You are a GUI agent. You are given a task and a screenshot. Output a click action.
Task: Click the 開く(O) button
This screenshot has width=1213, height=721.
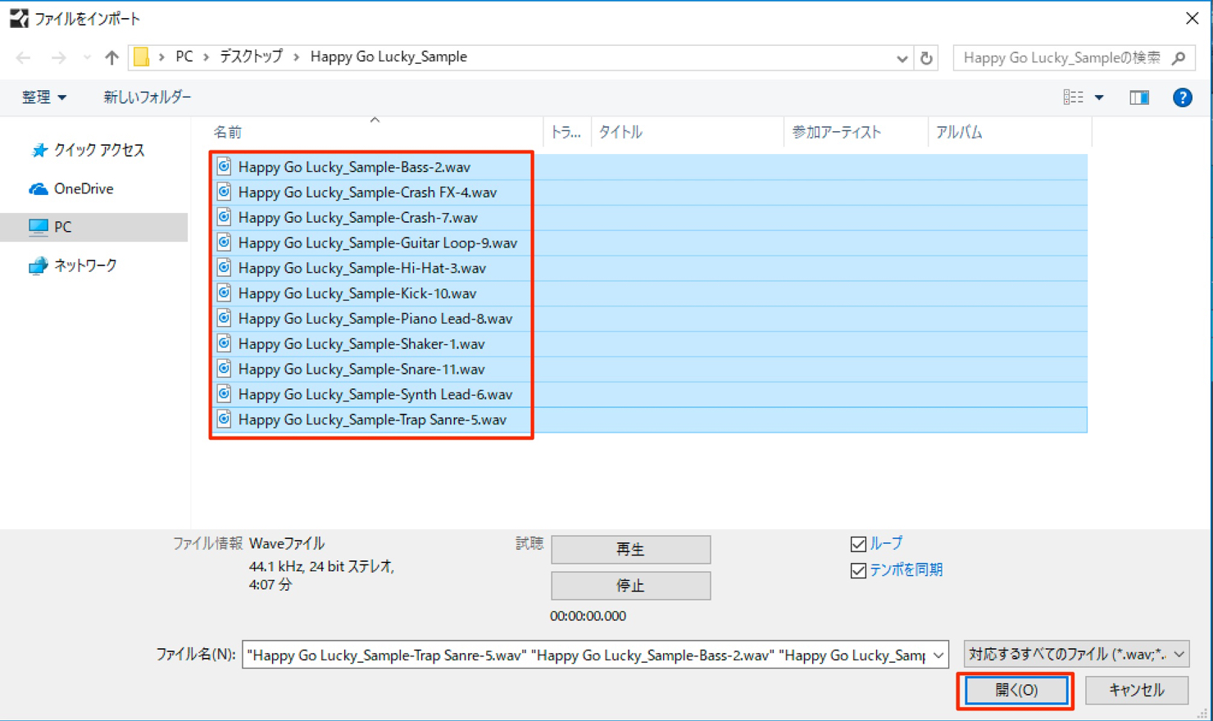pos(1016,691)
